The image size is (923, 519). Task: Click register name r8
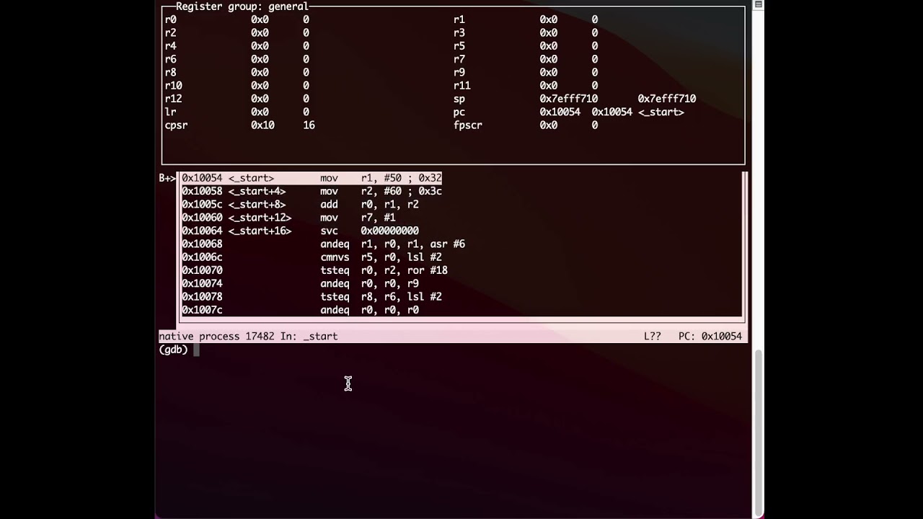tap(170, 73)
